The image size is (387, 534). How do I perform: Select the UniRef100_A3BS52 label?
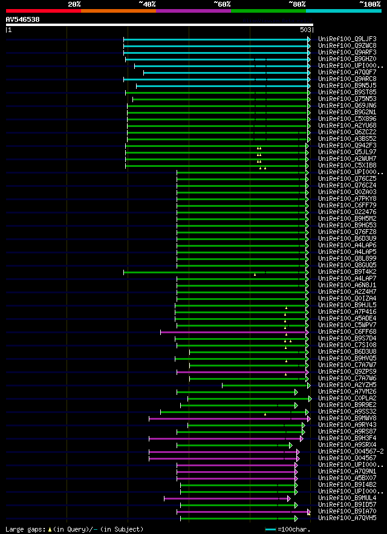point(347,139)
